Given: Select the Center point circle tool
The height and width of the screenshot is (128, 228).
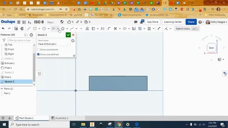Looking at the screenshot, I should coord(44,28).
